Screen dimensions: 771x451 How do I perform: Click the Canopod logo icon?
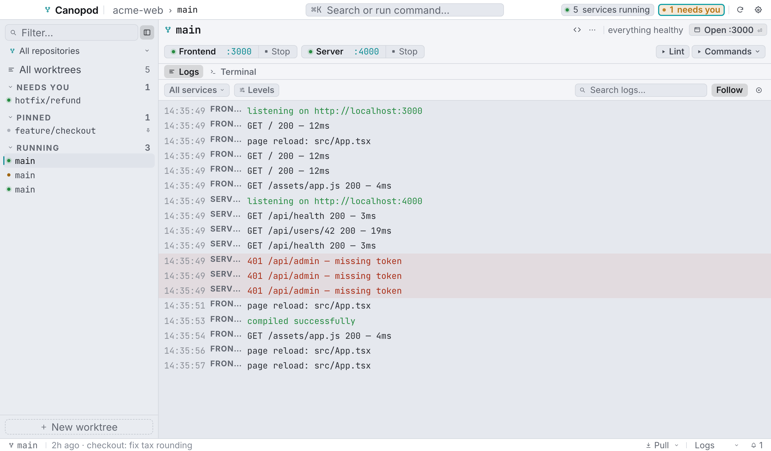pyautogui.click(x=48, y=10)
